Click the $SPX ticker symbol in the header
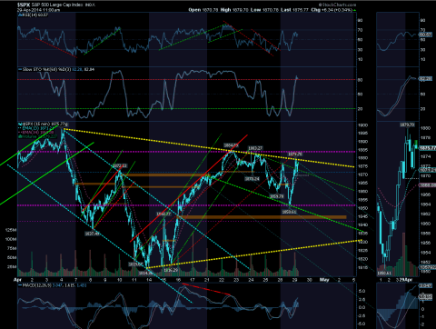Screen dimensions: 436x329 [x=24, y=5]
